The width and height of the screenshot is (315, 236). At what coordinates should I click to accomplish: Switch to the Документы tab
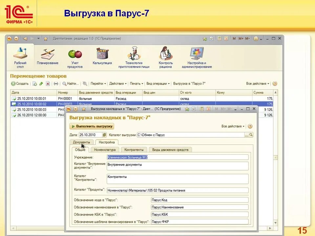point(81,142)
